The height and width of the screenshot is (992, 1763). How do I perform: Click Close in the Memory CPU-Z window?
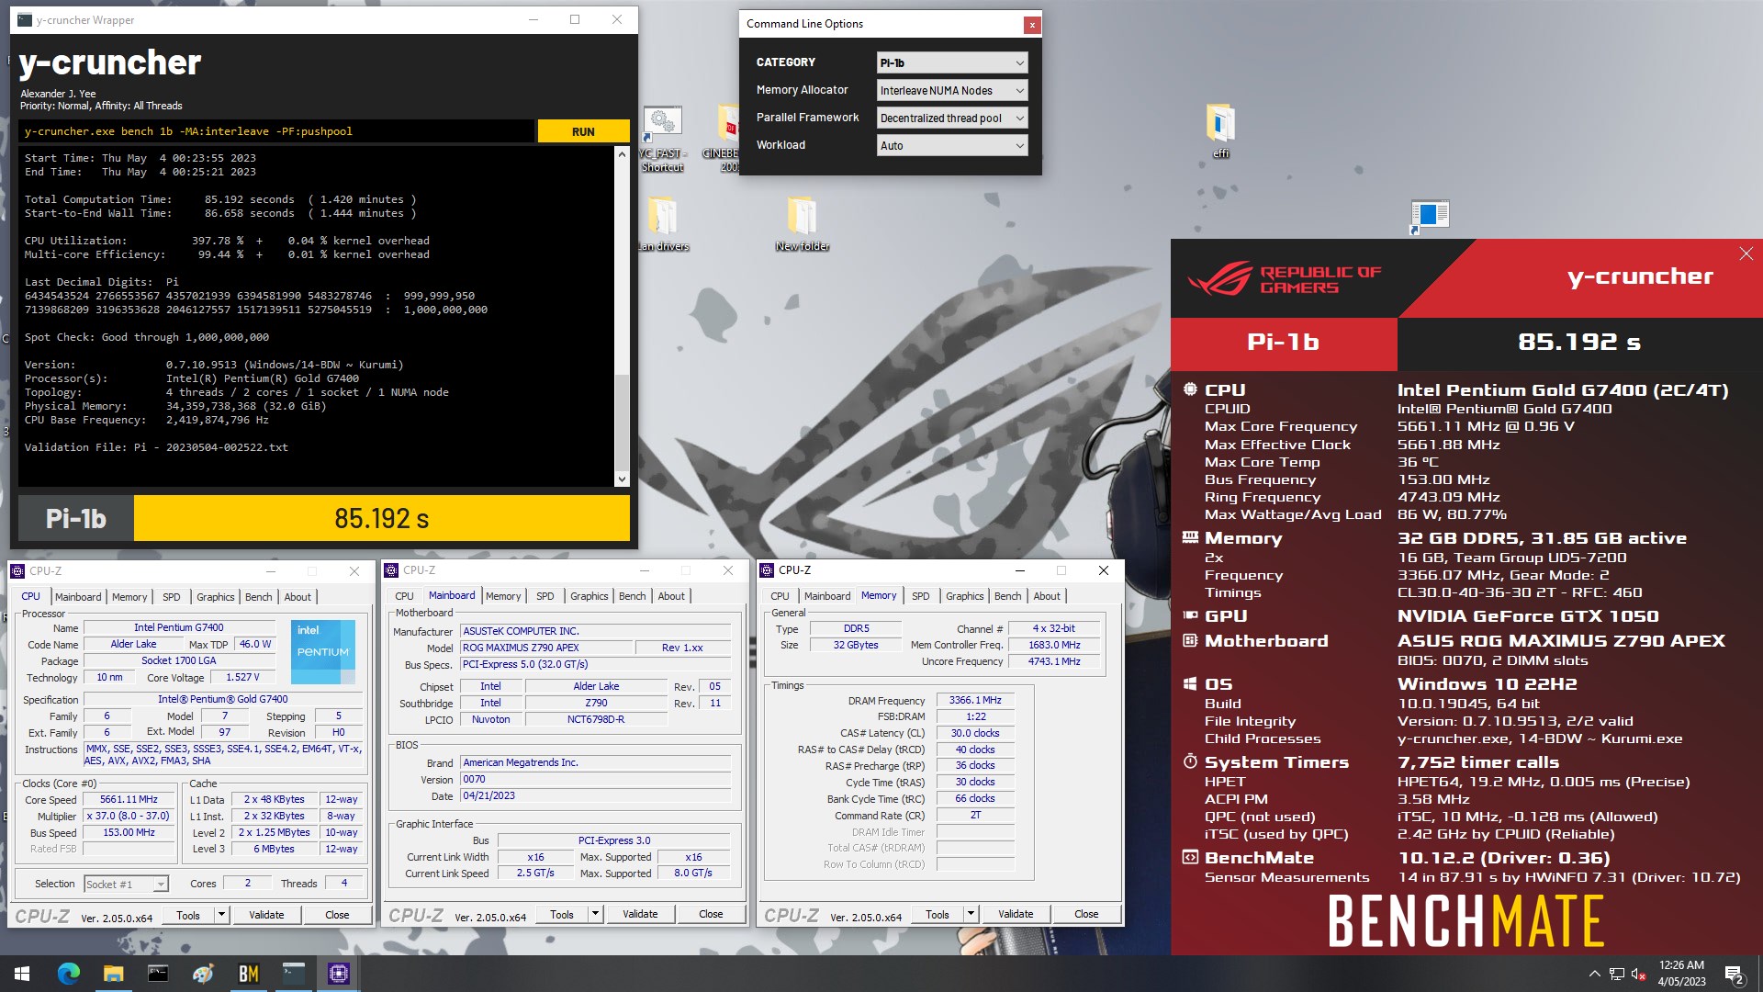[x=1086, y=914]
